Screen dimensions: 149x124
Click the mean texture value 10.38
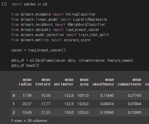coord(46,95)
